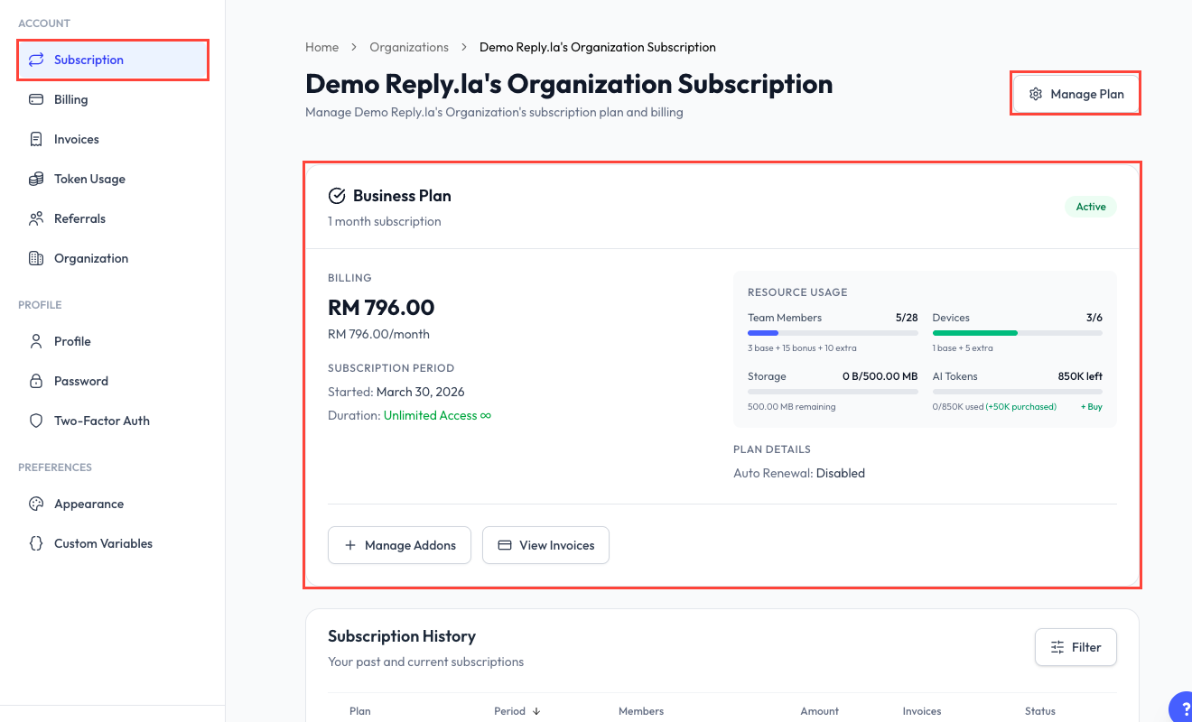Click the Storage usage bar

click(833, 392)
